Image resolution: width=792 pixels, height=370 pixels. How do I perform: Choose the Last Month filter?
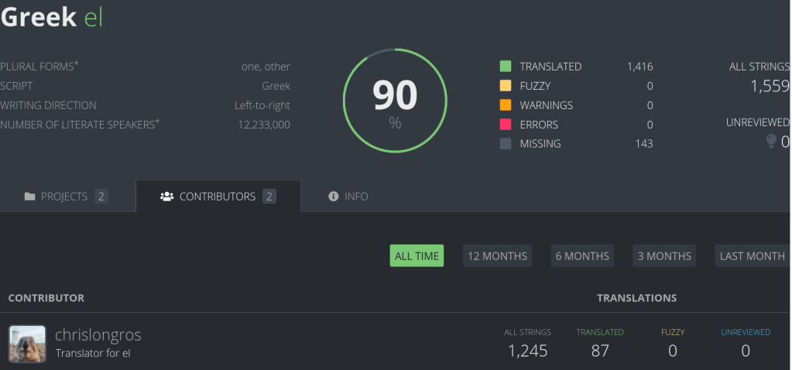(752, 256)
